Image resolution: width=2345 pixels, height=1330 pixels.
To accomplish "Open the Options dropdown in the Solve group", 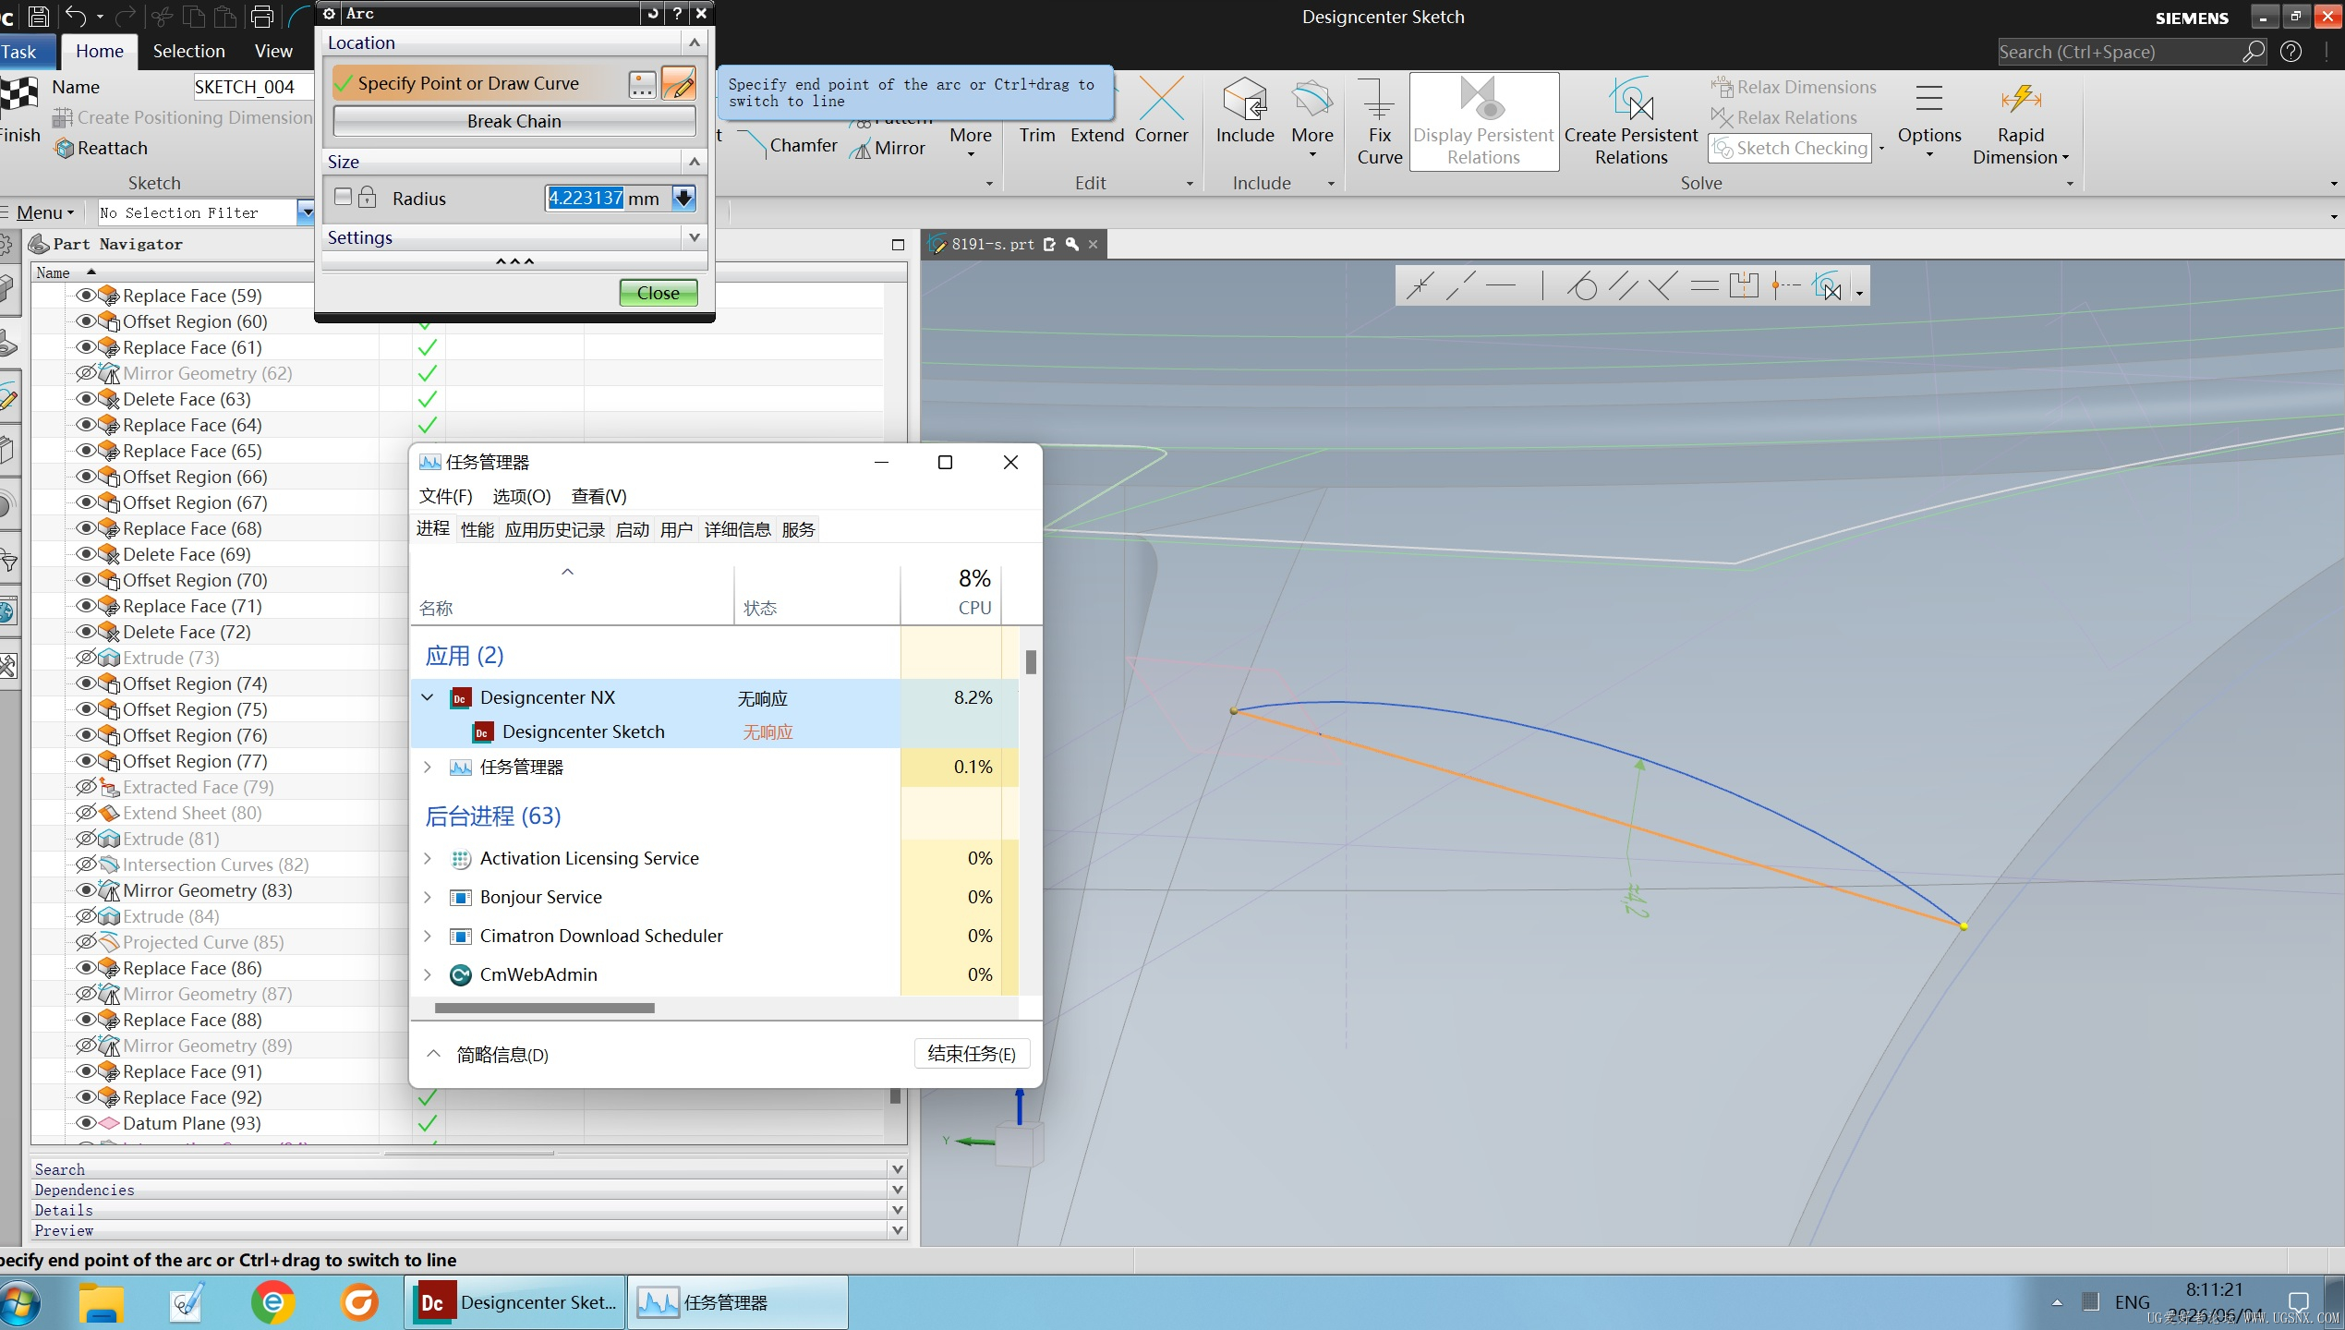I will 1928,122.
